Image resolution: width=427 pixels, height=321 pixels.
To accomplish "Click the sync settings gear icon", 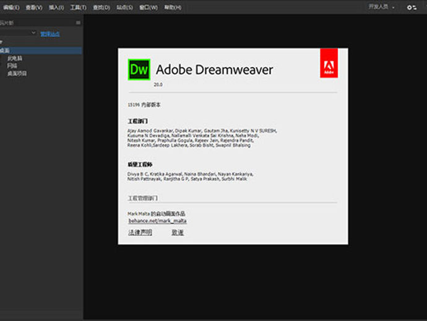I will click(412, 7).
